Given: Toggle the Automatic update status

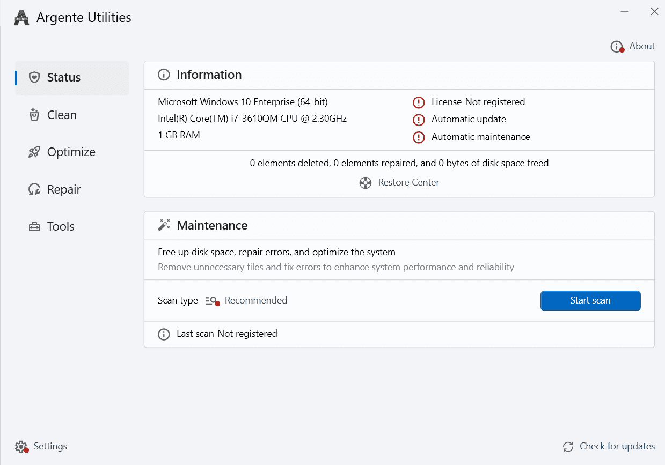Looking at the screenshot, I should (469, 120).
